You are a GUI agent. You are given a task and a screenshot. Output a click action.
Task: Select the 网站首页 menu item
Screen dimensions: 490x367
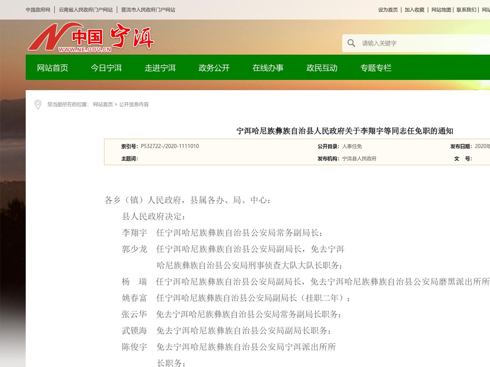[52, 68]
